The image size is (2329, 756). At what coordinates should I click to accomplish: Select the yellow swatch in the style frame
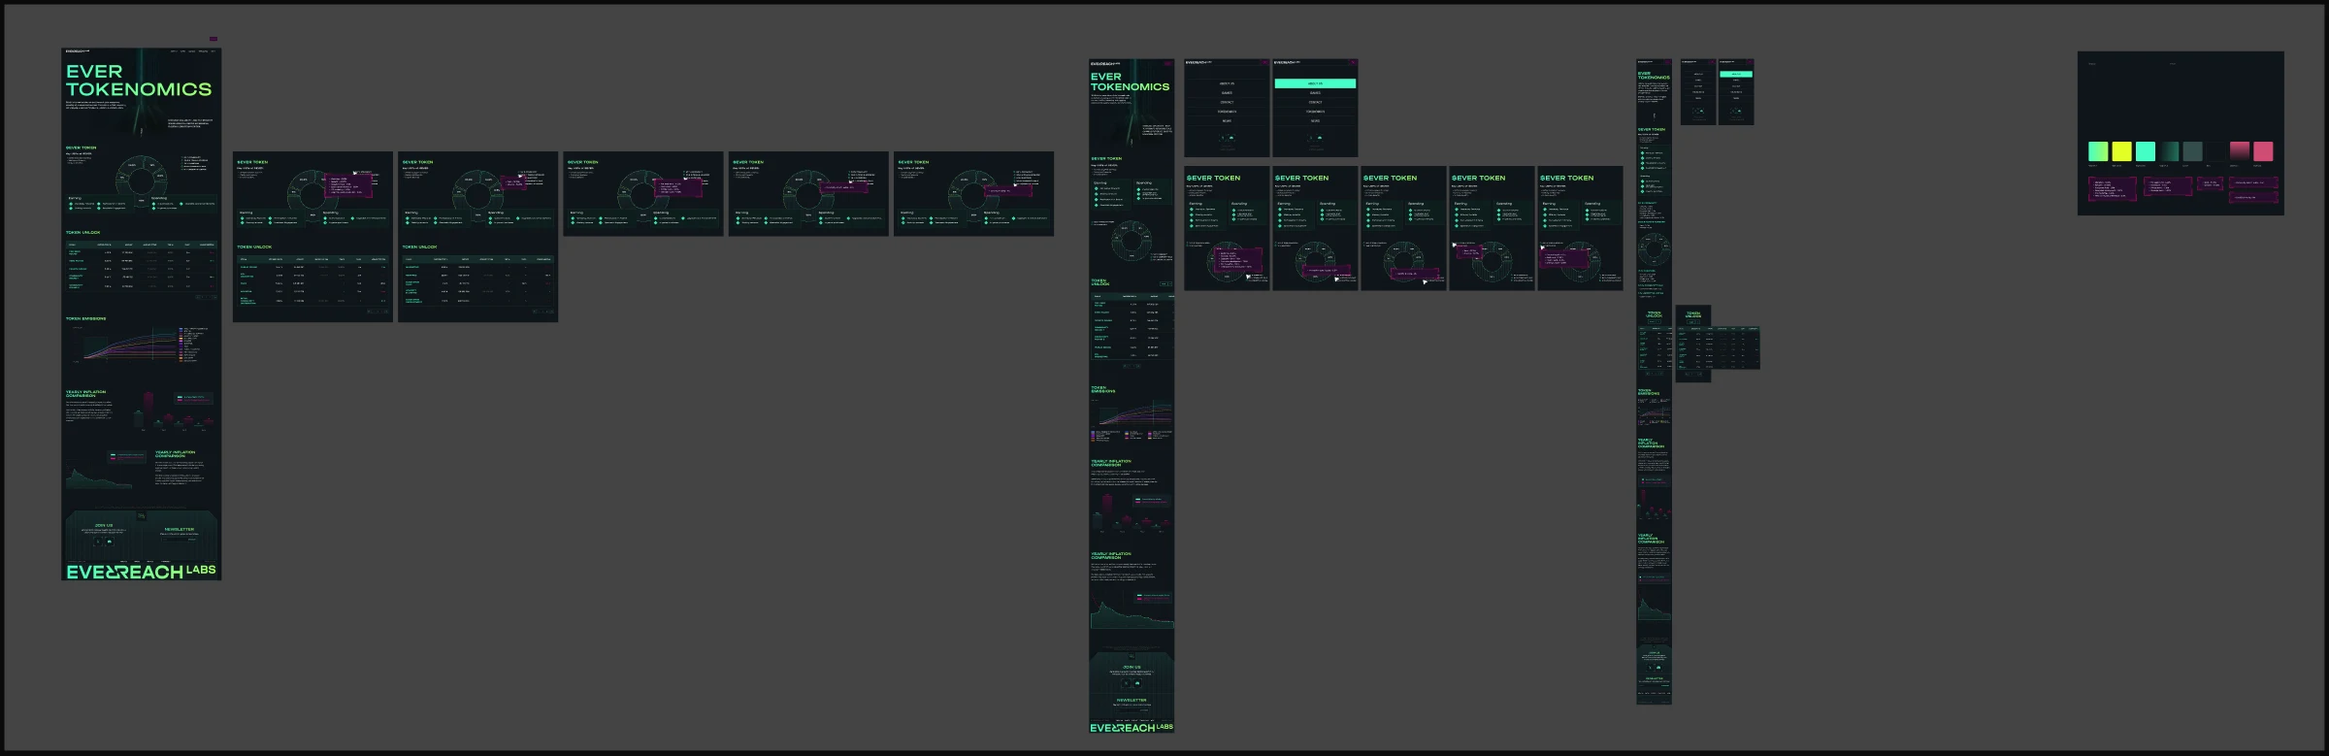(2121, 151)
